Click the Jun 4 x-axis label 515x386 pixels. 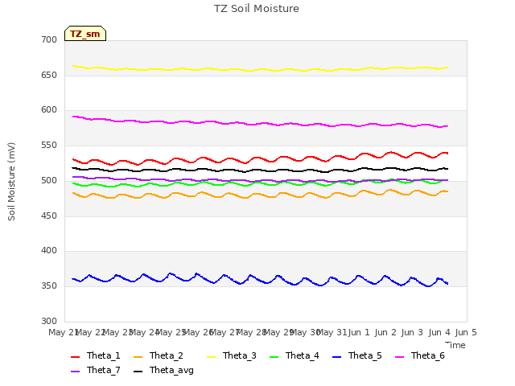(439, 332)
